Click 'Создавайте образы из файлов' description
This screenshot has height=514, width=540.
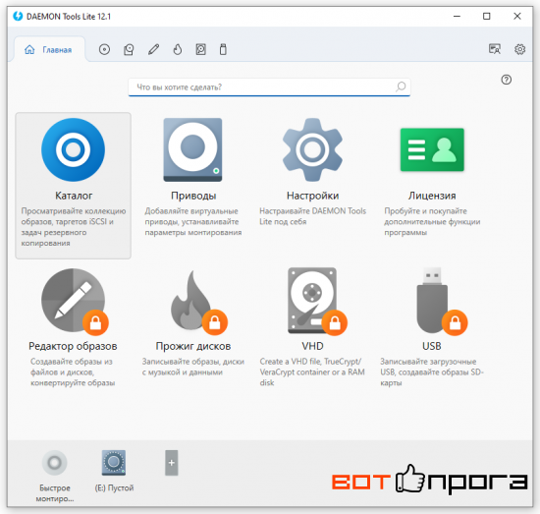pyautogui.click(x=73, y=372)
